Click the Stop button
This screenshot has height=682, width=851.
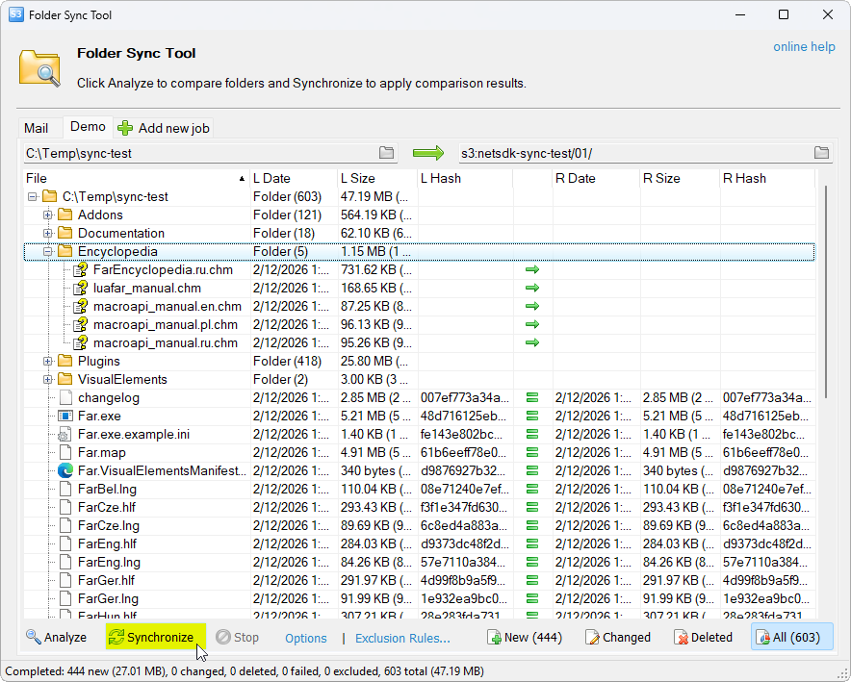pyautogui.click(x=237, y=638)
